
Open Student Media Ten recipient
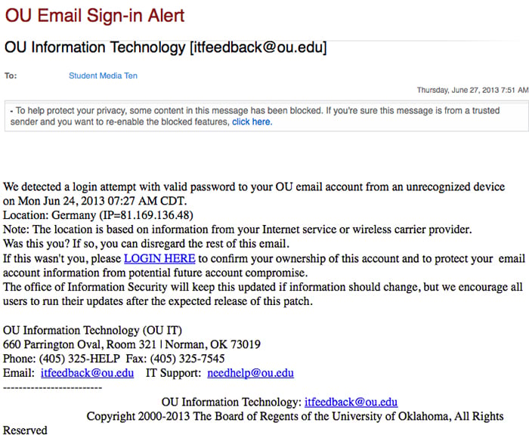tap(103, 76)
